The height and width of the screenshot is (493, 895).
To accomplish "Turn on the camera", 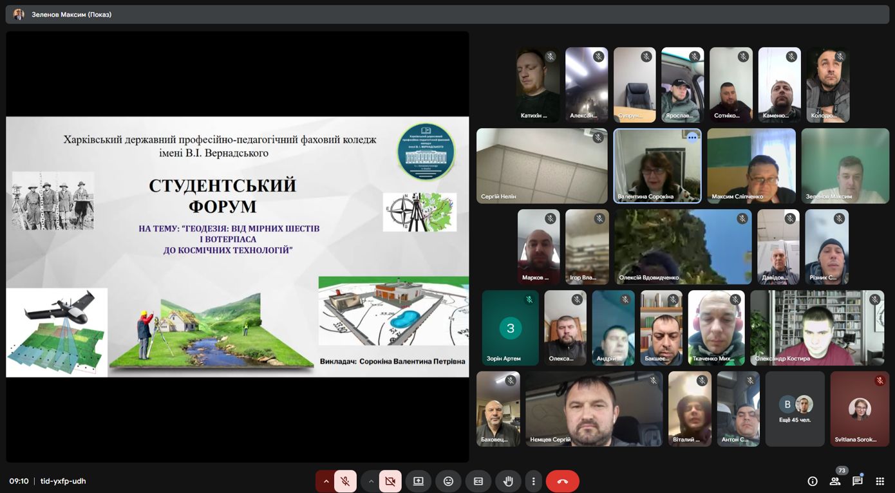I will tap(390, 481).
